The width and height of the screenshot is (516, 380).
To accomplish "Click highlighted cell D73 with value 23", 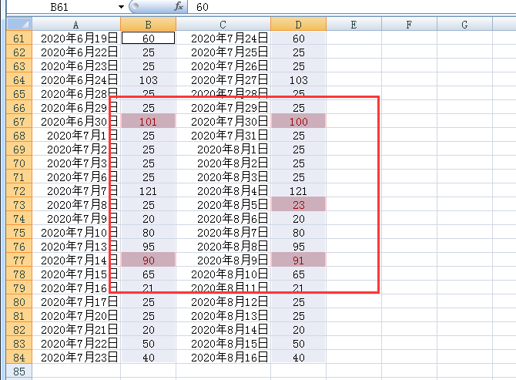I will pos(299,205).
